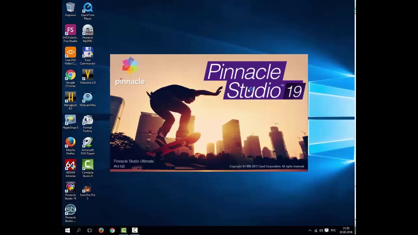Click the AIDA64 Extreme shortcut
Viewport: 418px width, 235px height.
click(x=70, y=169)
